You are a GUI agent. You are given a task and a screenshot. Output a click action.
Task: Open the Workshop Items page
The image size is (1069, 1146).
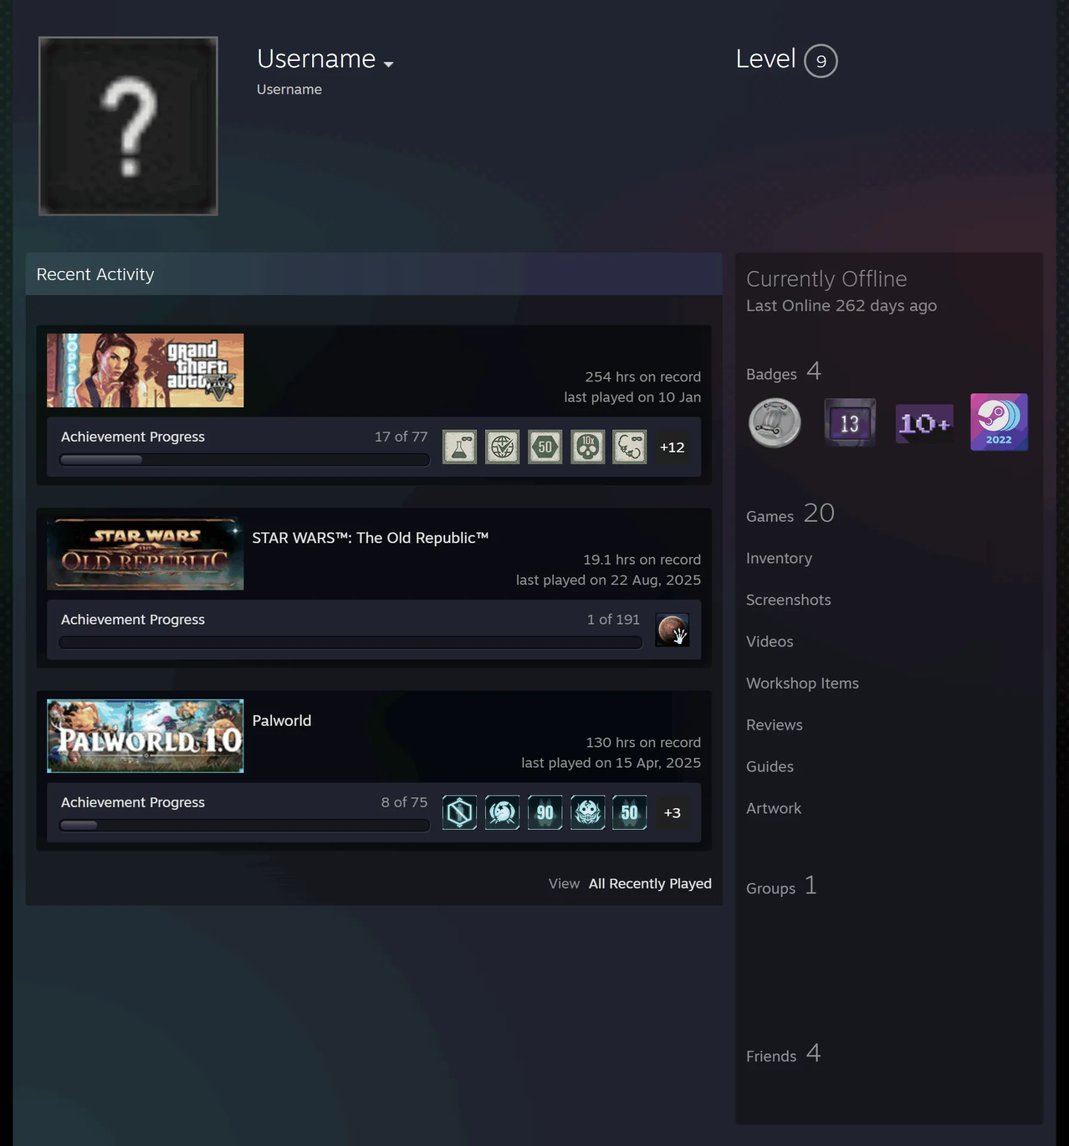(x=802, y=683)
